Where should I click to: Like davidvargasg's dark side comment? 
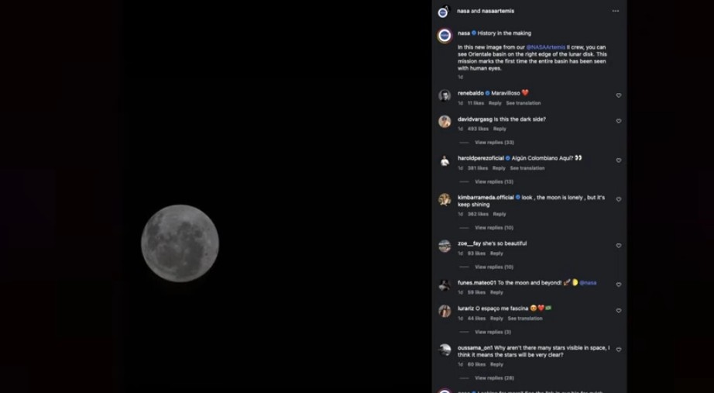[618, 122]
